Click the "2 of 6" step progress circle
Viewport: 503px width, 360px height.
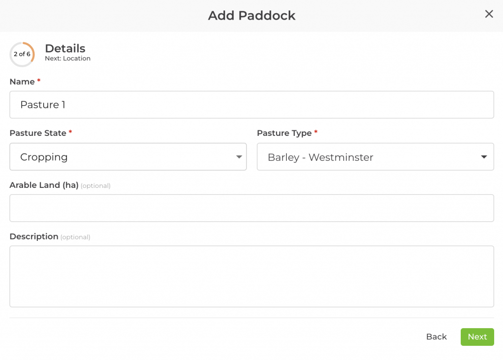pyautogui.click(x=22, y=54)
